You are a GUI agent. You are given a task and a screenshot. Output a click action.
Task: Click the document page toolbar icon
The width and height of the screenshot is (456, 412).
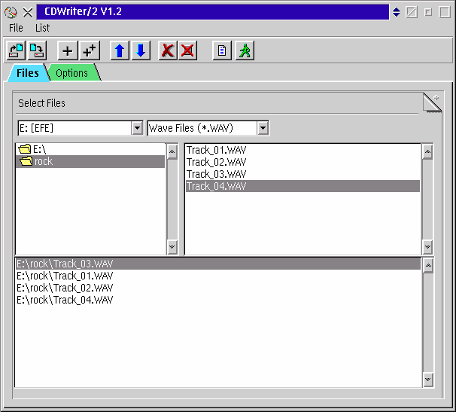coord(222,51)
